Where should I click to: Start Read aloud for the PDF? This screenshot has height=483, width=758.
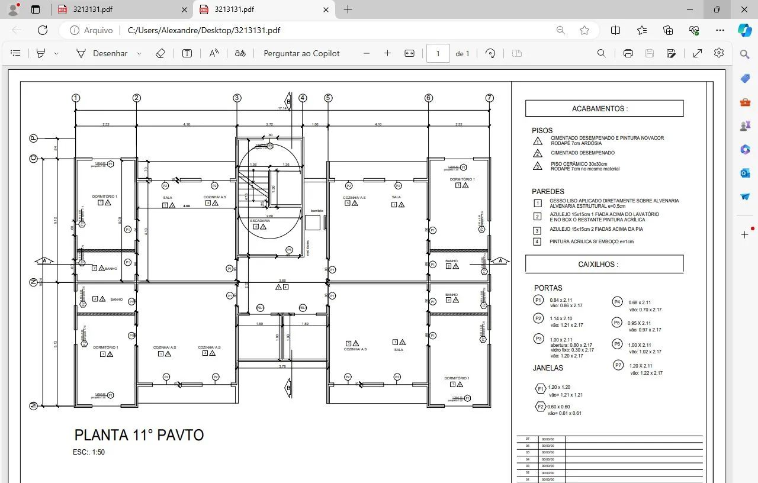pos(213,53)
